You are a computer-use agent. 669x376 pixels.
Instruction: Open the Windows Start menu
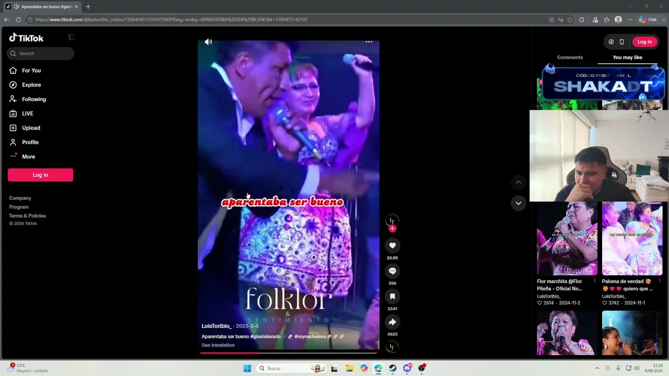tap(247, 368)
